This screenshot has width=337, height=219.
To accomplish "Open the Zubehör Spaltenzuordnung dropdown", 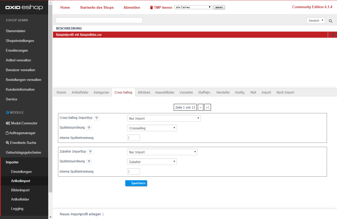I will [x=152, y=162].
